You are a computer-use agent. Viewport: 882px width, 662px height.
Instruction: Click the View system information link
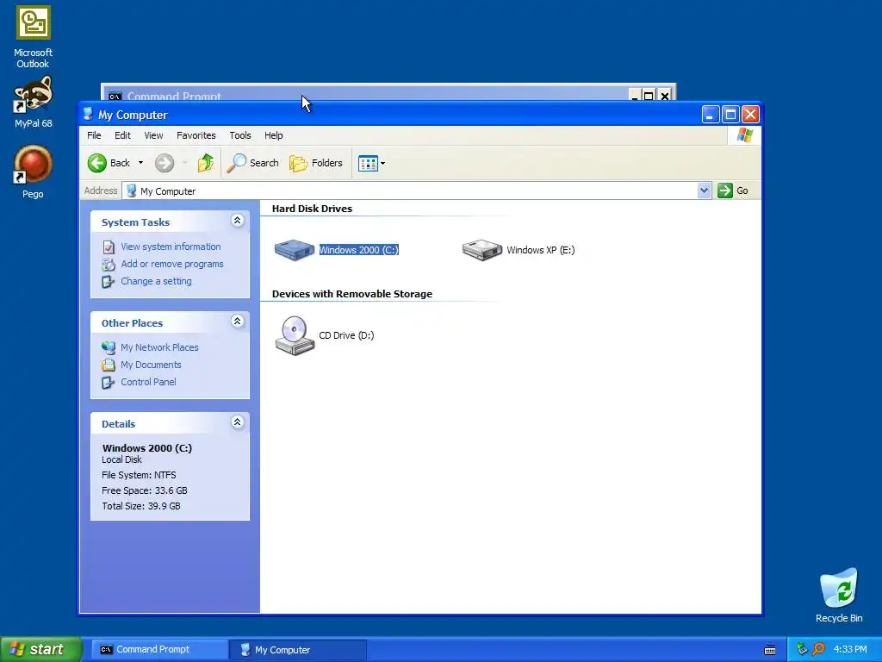[x=171, y=247]
